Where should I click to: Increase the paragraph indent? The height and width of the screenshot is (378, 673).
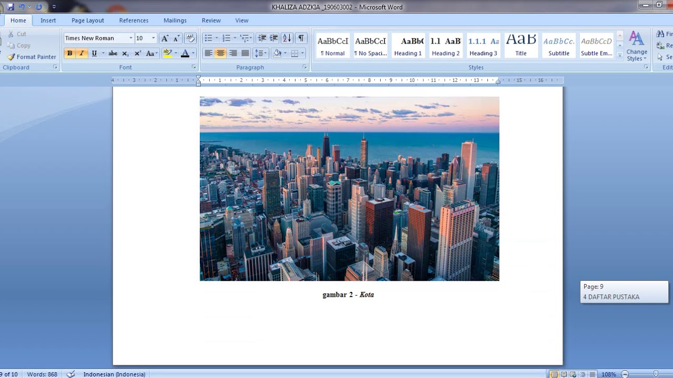[x=274, y=38]
